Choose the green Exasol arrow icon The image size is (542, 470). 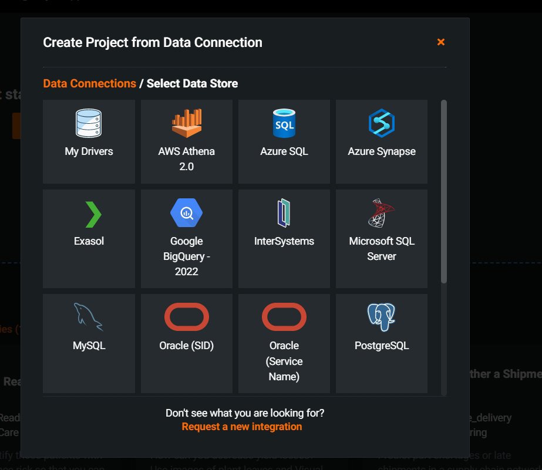(x=93, y=214)
